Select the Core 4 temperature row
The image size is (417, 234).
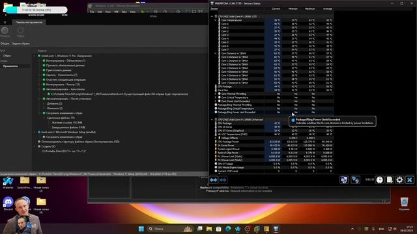click(272, 38)
